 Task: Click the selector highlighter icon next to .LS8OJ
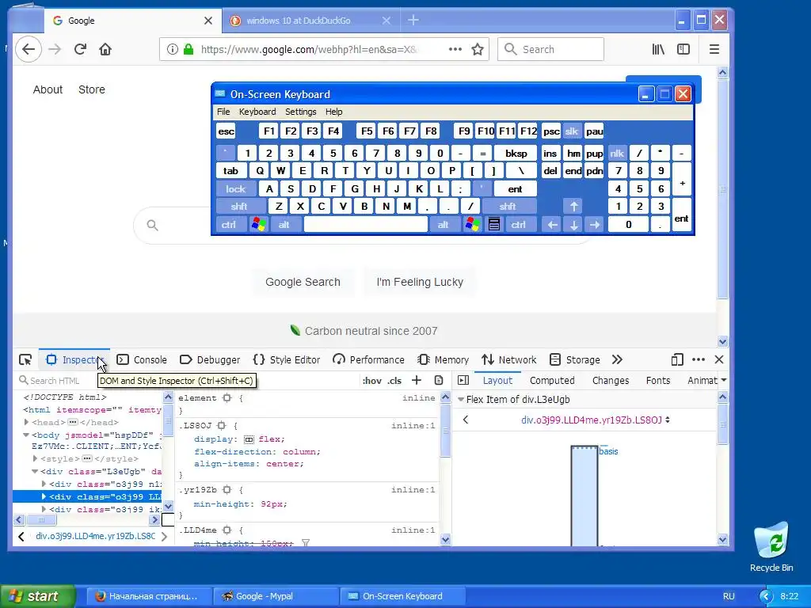coord(222,425)
